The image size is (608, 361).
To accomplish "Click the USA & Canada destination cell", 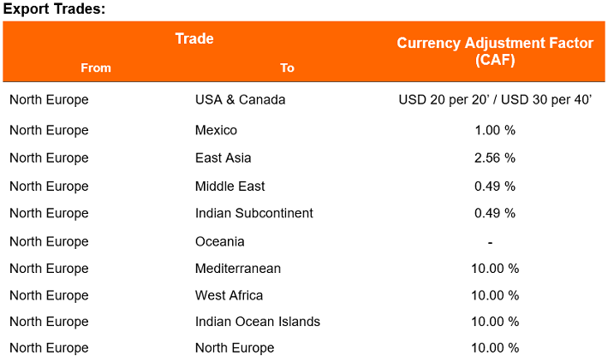I will click(x=240, y=99).
